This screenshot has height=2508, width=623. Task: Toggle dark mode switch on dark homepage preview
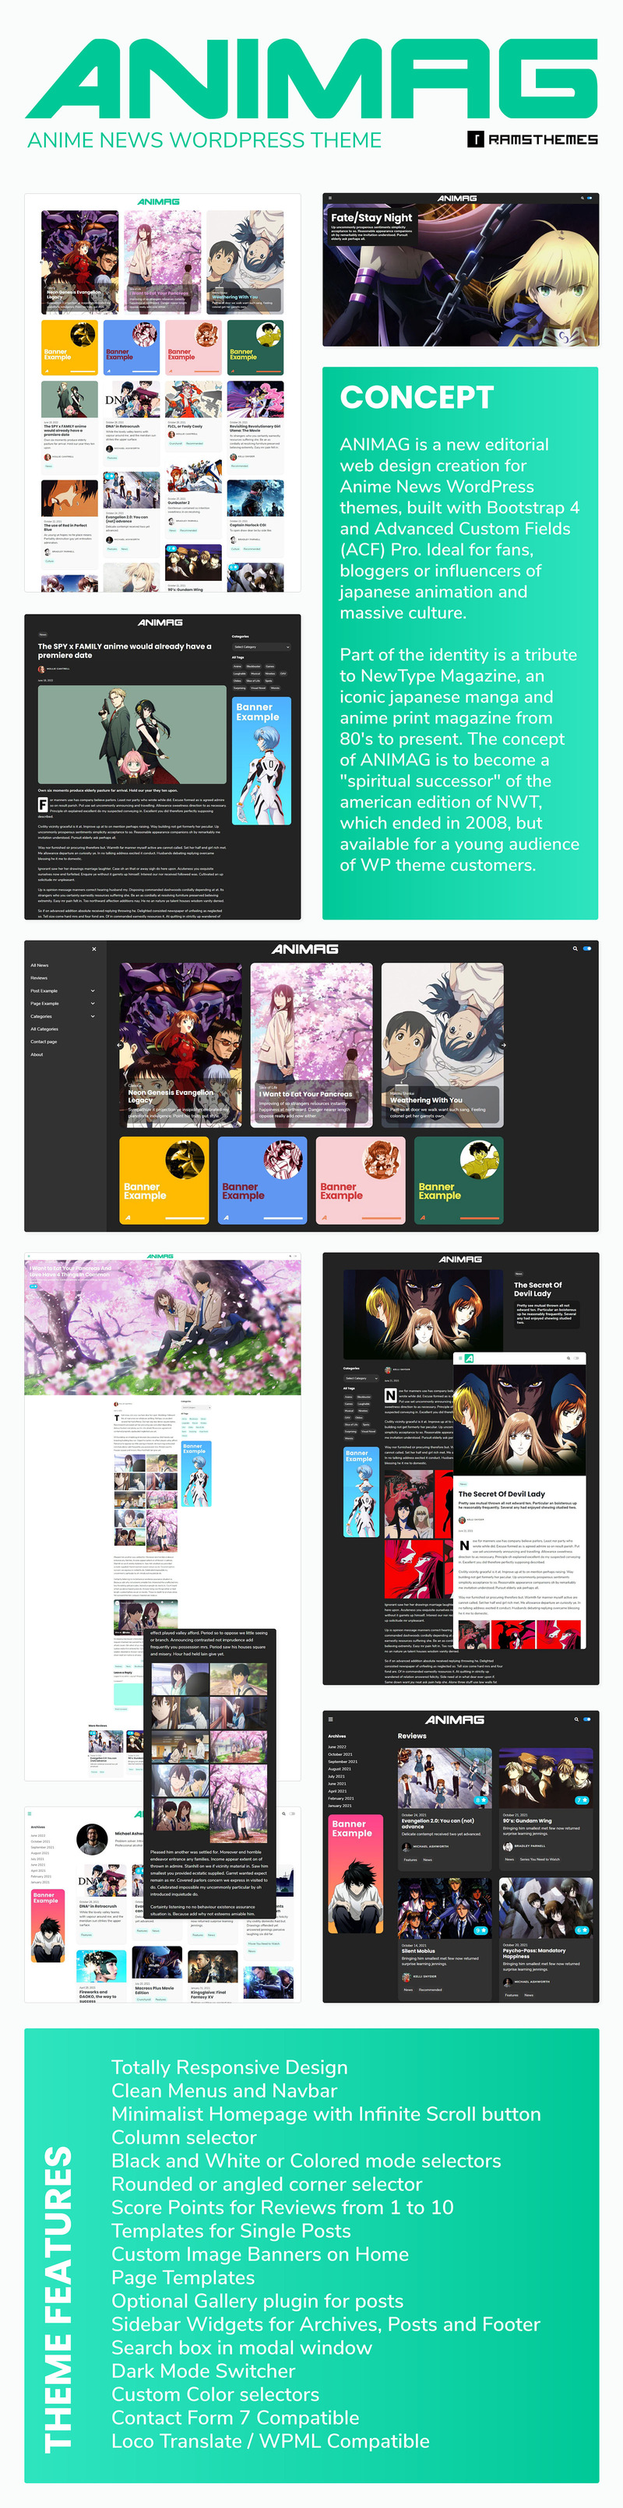pos(587,948)
